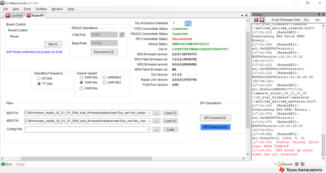Open the Help menu
Image resolution: width=326 pixels, height=173 pixels.
(x=71, y=9)
